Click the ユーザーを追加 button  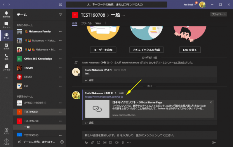[103, 50]
